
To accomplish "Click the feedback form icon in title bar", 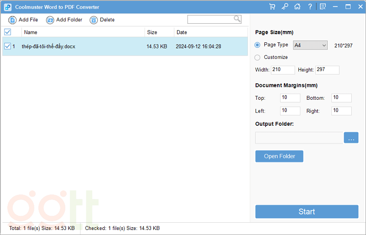I will pos(323,7).
